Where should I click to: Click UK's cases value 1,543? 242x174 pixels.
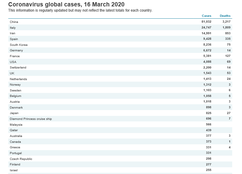(207, 73)
